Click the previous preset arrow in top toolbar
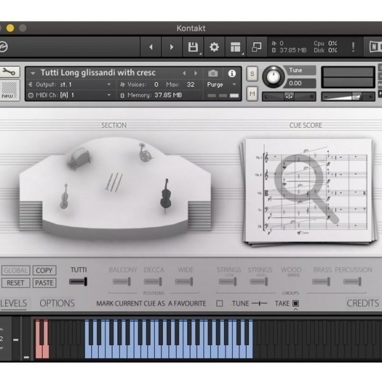Viewport: 382px width, 382px height. coord(151,46)
